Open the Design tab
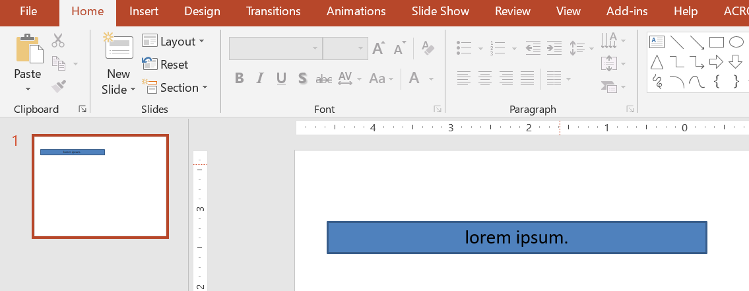 (x=202, y=11)
